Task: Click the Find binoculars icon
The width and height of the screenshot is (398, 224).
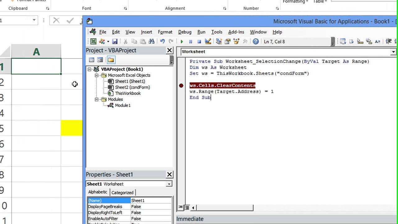Action: click(x=152, y=41)
